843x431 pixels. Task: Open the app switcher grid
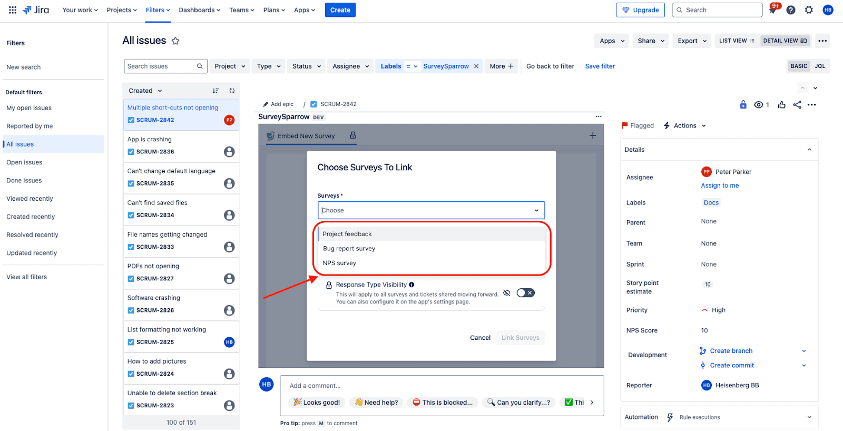[x=13, y=10]
